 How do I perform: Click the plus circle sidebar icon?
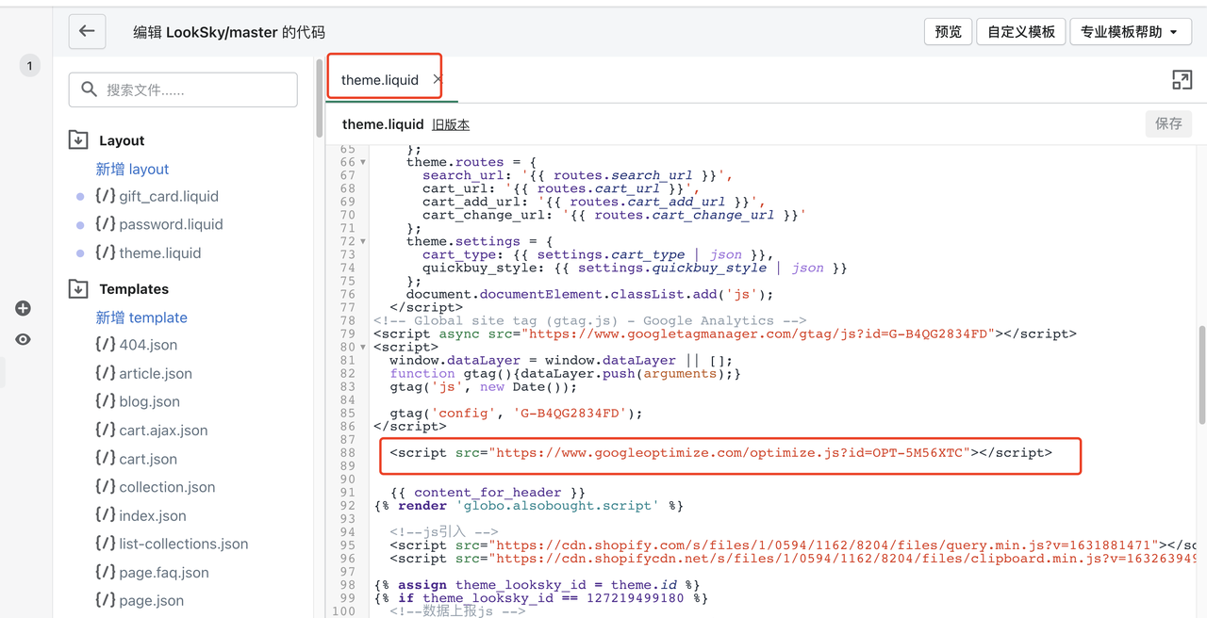pos(24,308)
